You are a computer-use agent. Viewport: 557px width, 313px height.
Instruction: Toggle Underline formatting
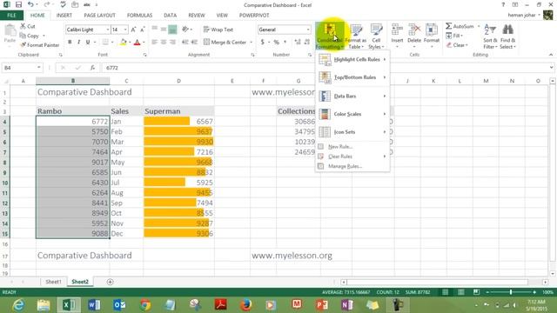88,42
